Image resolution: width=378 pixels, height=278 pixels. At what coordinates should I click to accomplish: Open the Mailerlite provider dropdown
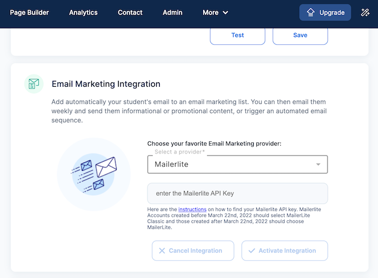238,164
